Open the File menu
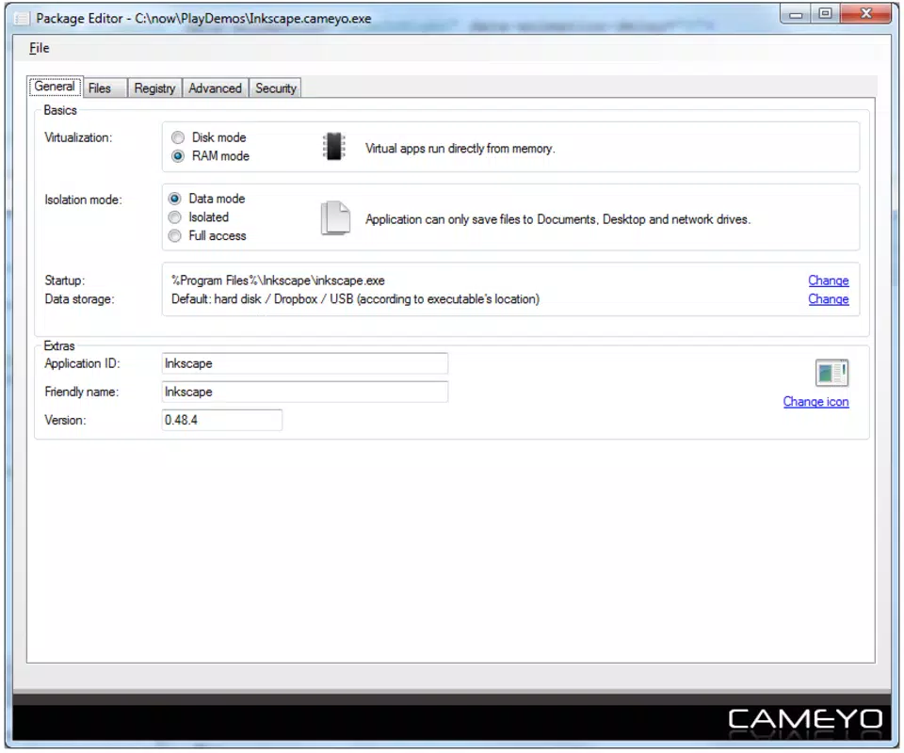904x753 pixels. [40, 48]
